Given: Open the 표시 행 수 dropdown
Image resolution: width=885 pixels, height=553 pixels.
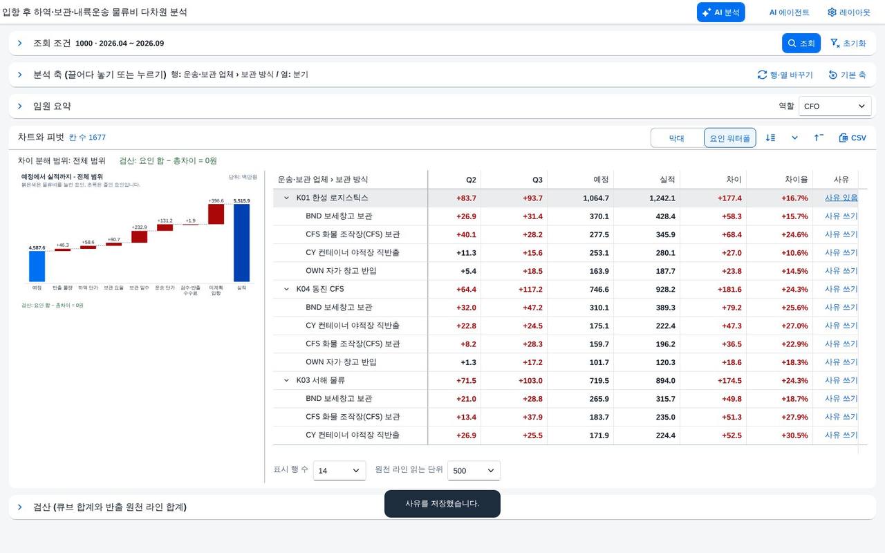Looking at the screenshot, I should [339, 471].
